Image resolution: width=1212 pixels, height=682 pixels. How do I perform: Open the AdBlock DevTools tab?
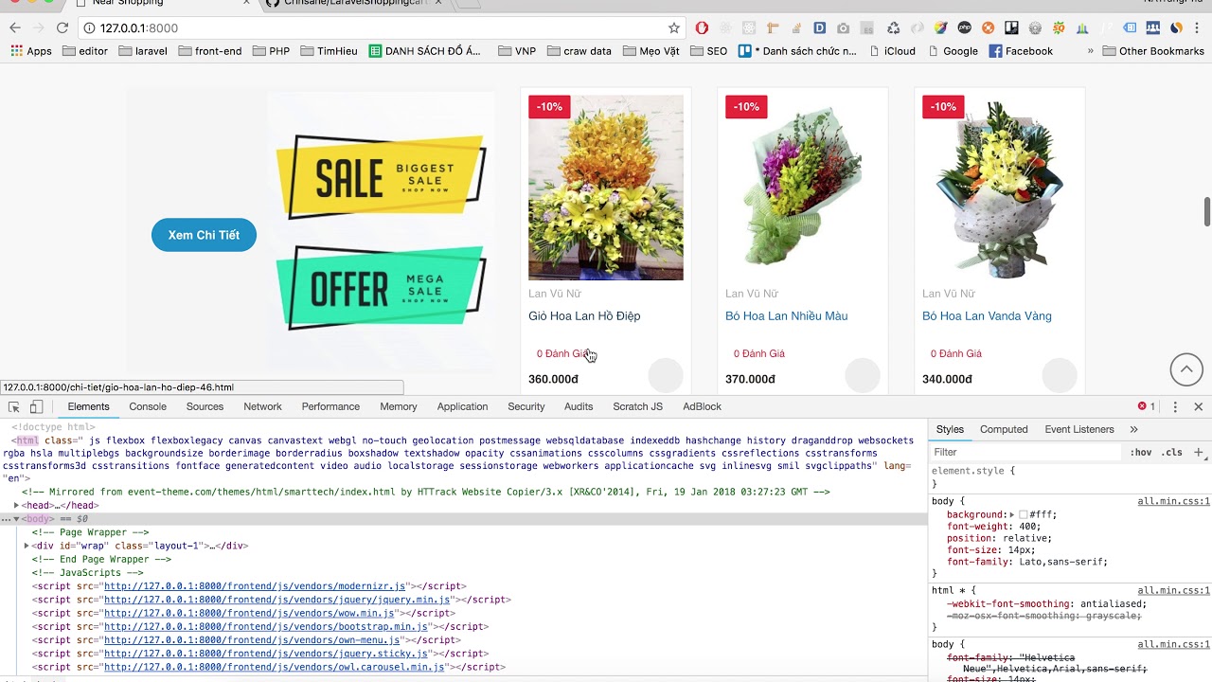[x=702, y=406]
